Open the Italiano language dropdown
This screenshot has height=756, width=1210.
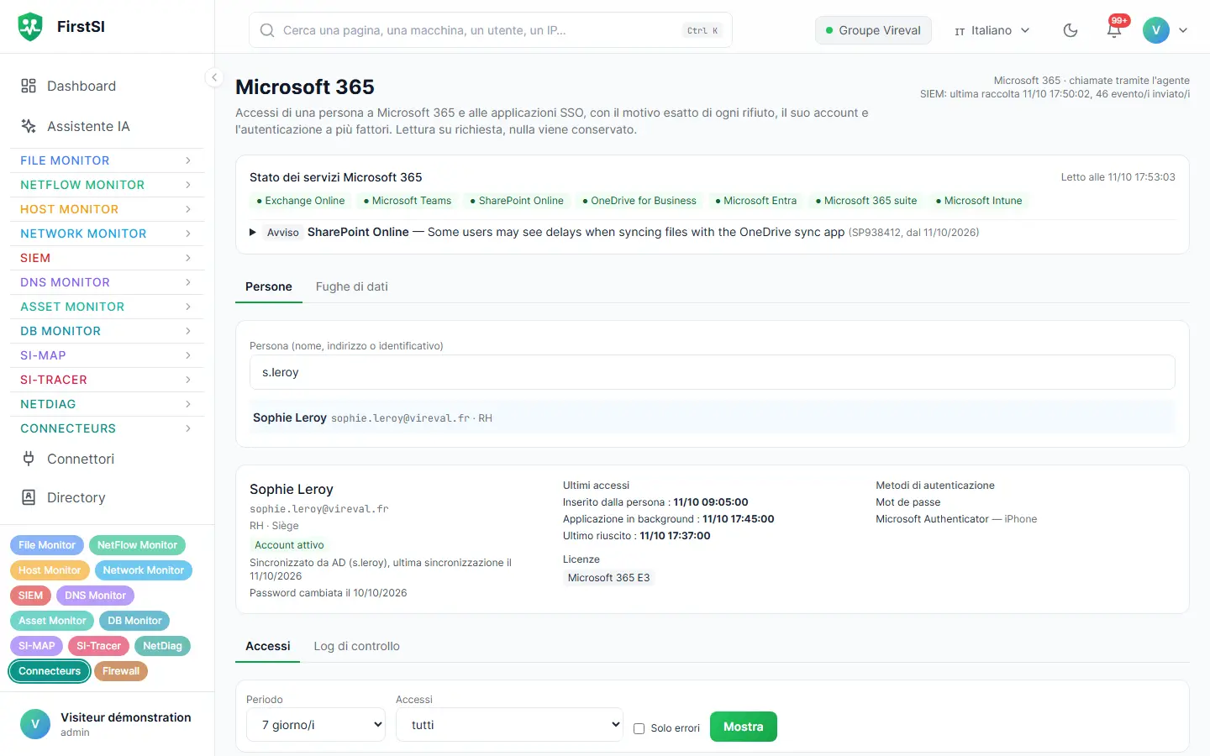tap(992, 30)
